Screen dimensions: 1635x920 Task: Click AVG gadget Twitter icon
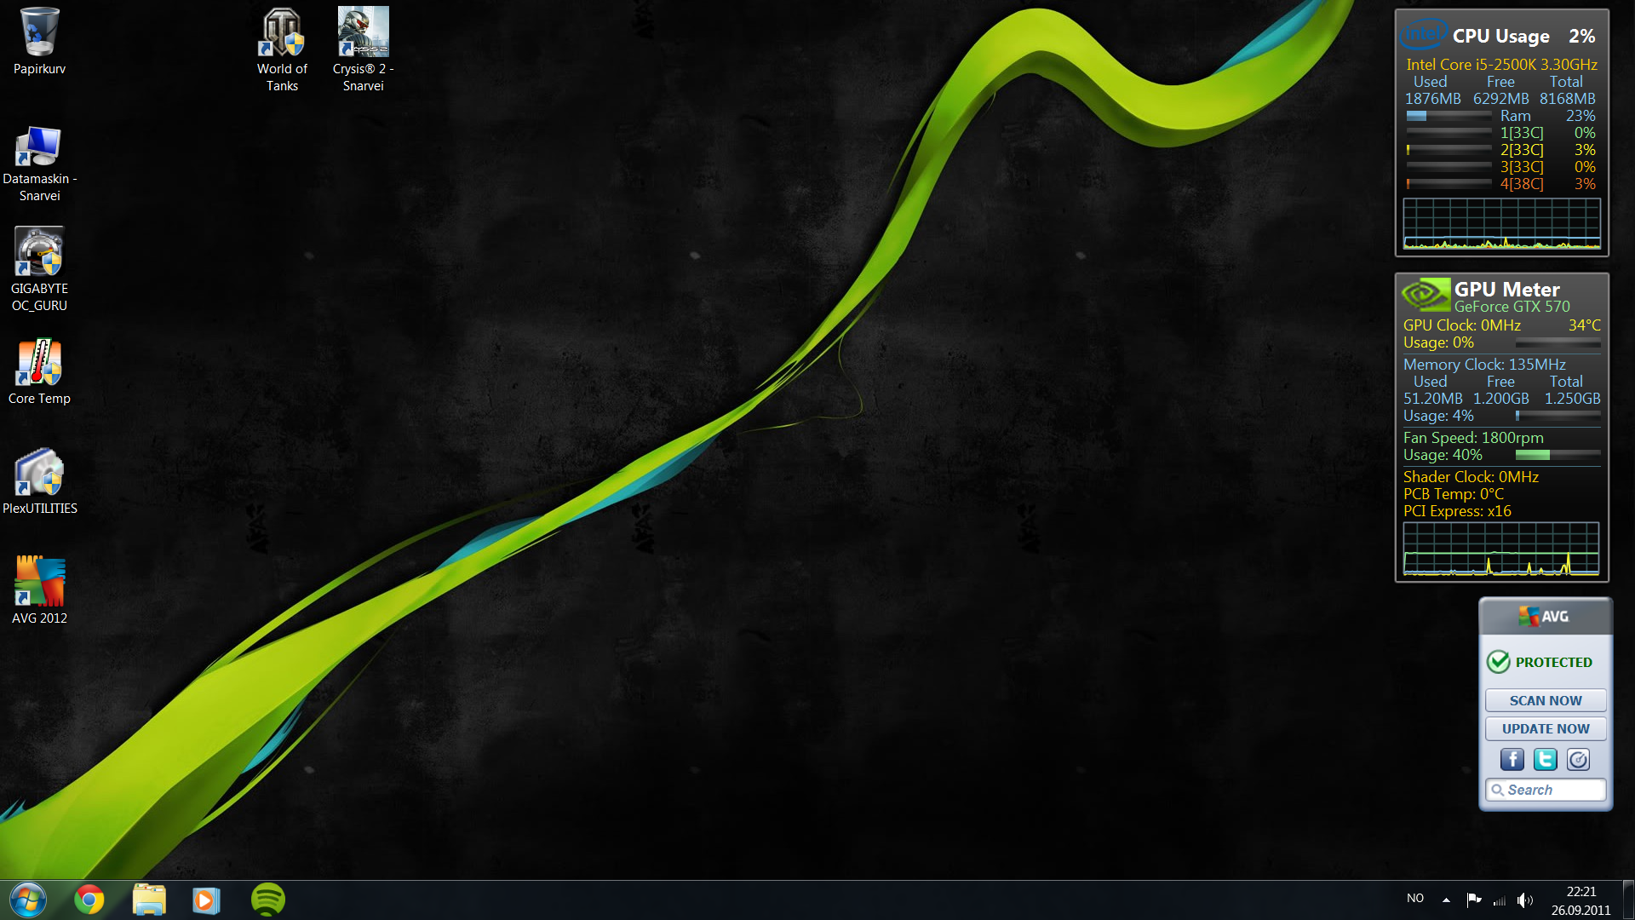[1545, 760]
